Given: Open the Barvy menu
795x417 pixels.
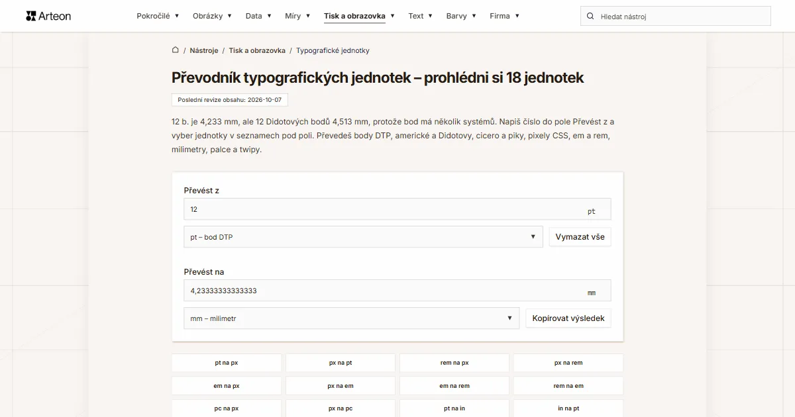Looking at the screenshot, I should coord(461,16).
